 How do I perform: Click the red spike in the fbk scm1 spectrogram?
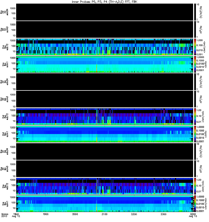[97, 208]
